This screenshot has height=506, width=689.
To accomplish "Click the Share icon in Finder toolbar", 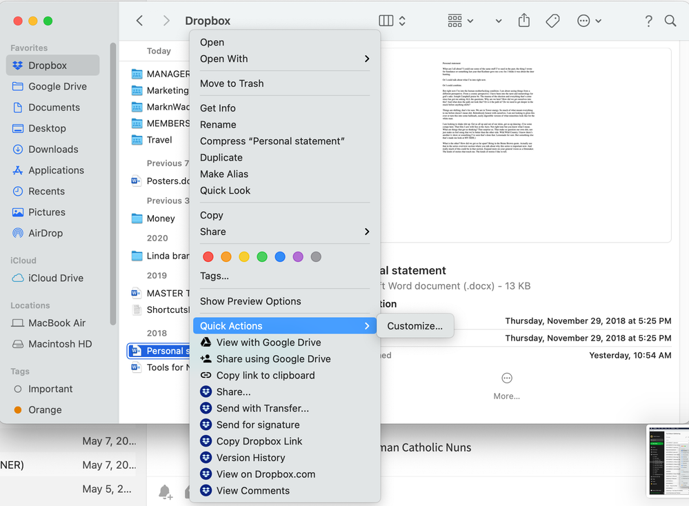I will tap(524, 21).
